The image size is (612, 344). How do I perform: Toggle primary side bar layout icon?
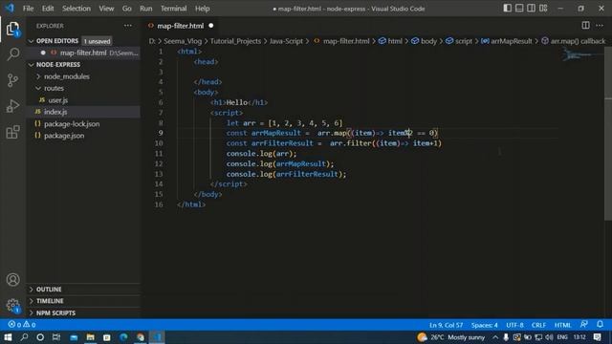pos(507,9)
